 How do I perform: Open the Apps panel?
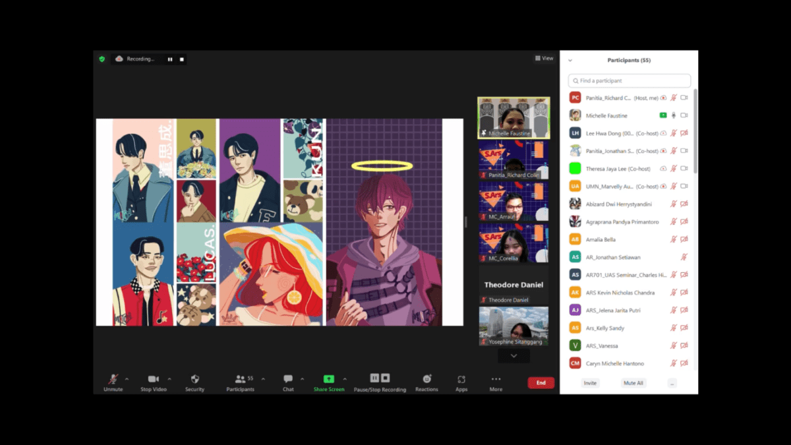[461, 380]
